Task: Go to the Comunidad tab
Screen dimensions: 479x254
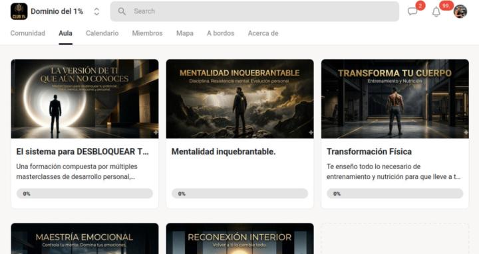Action: [28, 33]
